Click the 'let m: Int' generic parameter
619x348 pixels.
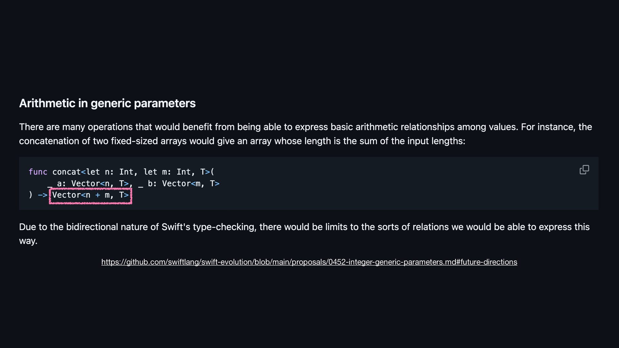167,172
